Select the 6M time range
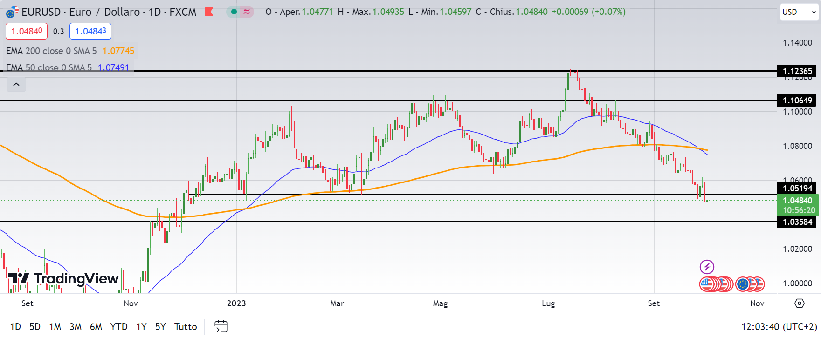 (96, 327)
